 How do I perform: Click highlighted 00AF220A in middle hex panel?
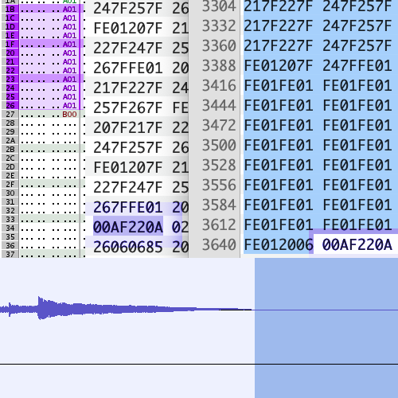[128, 227]
